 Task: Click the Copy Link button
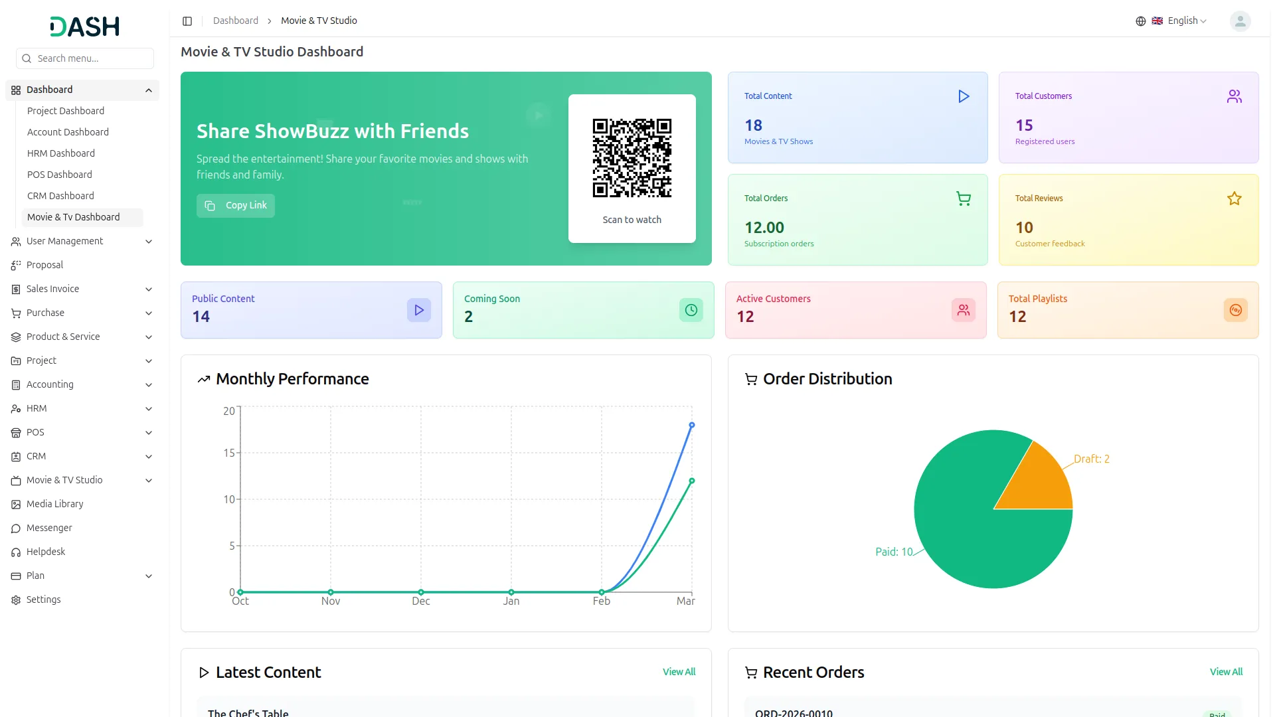tap(236, 206)
